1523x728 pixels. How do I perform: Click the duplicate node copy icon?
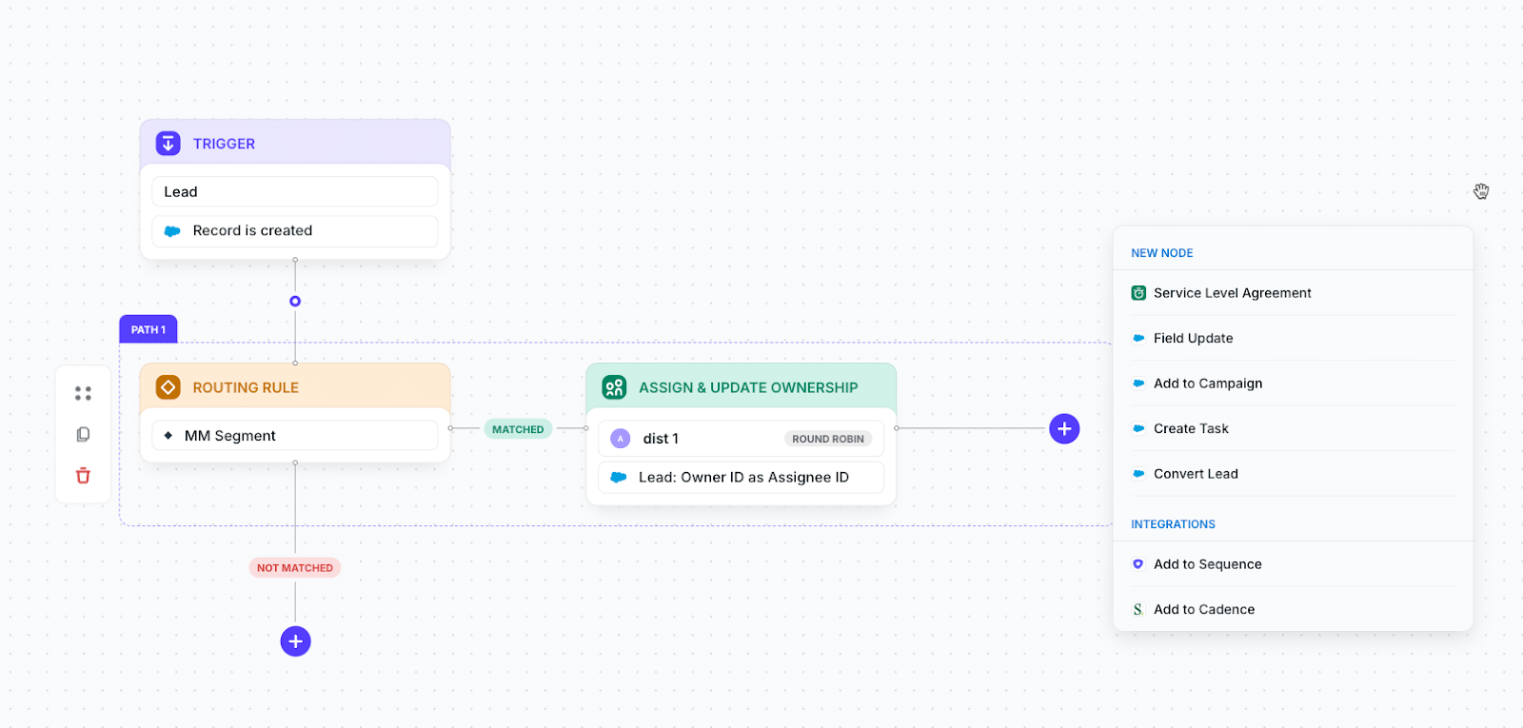pyautogui.click(x=83, y=435)
